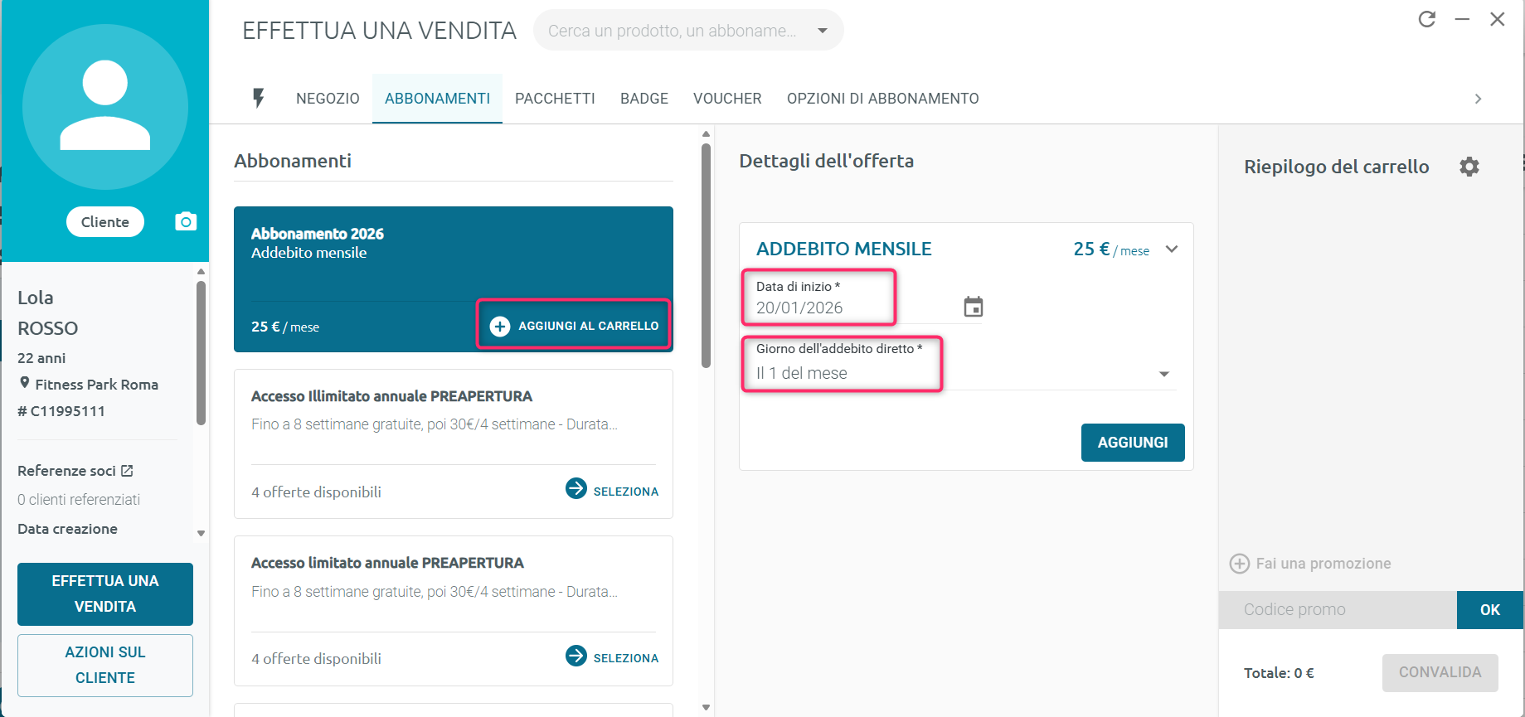Click the location pin next to Fitness Park Roma
Screen dimensions: 1525x717
25,383
